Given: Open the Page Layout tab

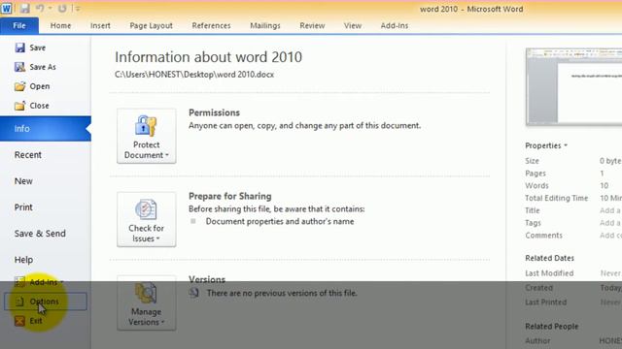Looking at the screenshot, I should 152,26.
